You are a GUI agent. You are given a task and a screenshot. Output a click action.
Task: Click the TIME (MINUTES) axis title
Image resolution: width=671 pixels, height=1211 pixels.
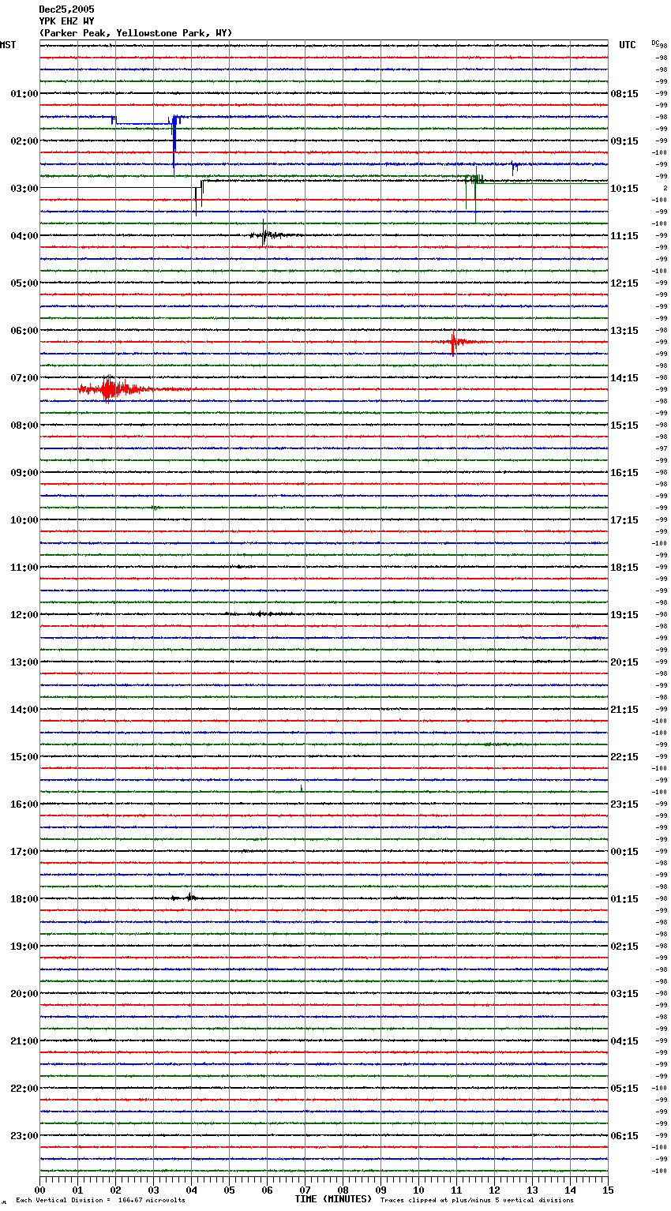click(x=333, y=1199)
